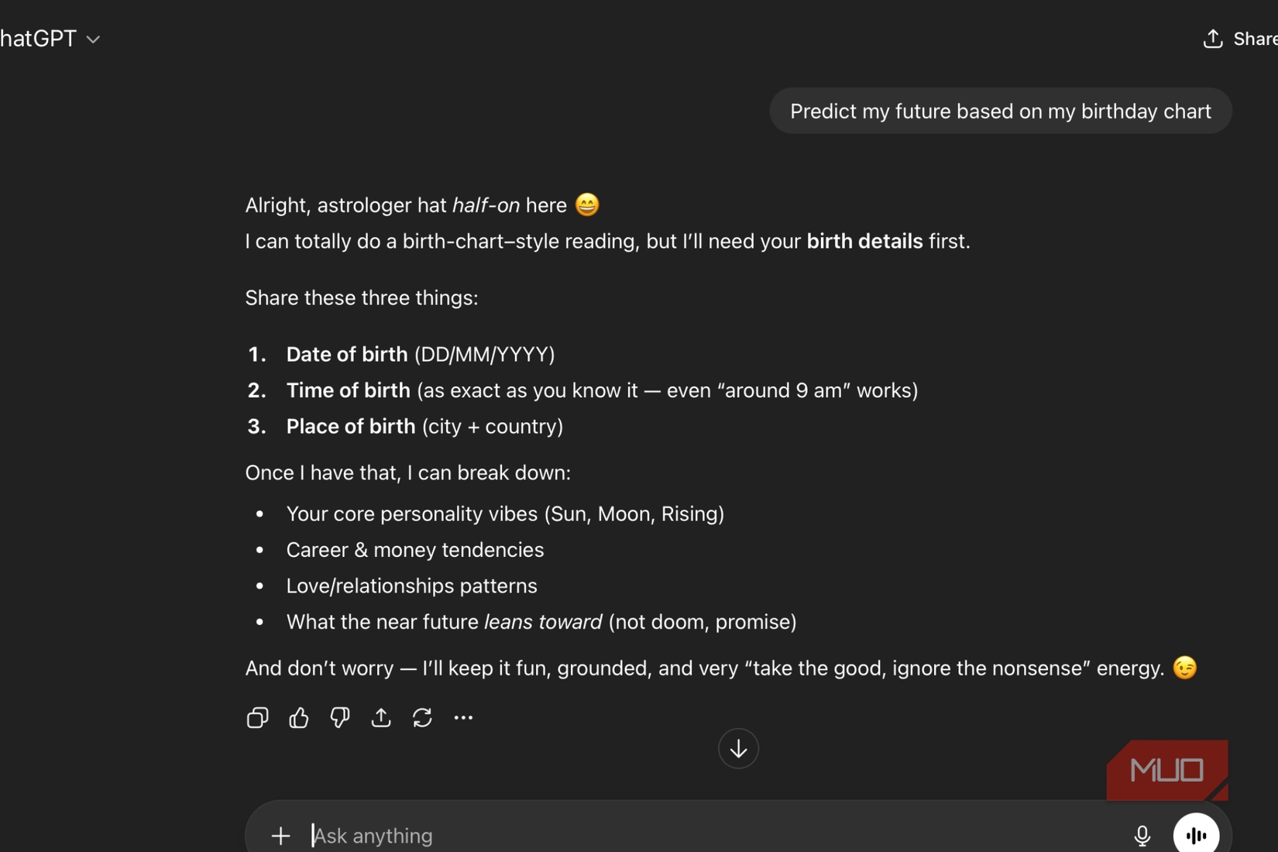Click the Share button at top right
The image size is (1278, 852).
tap(1254, 39)
